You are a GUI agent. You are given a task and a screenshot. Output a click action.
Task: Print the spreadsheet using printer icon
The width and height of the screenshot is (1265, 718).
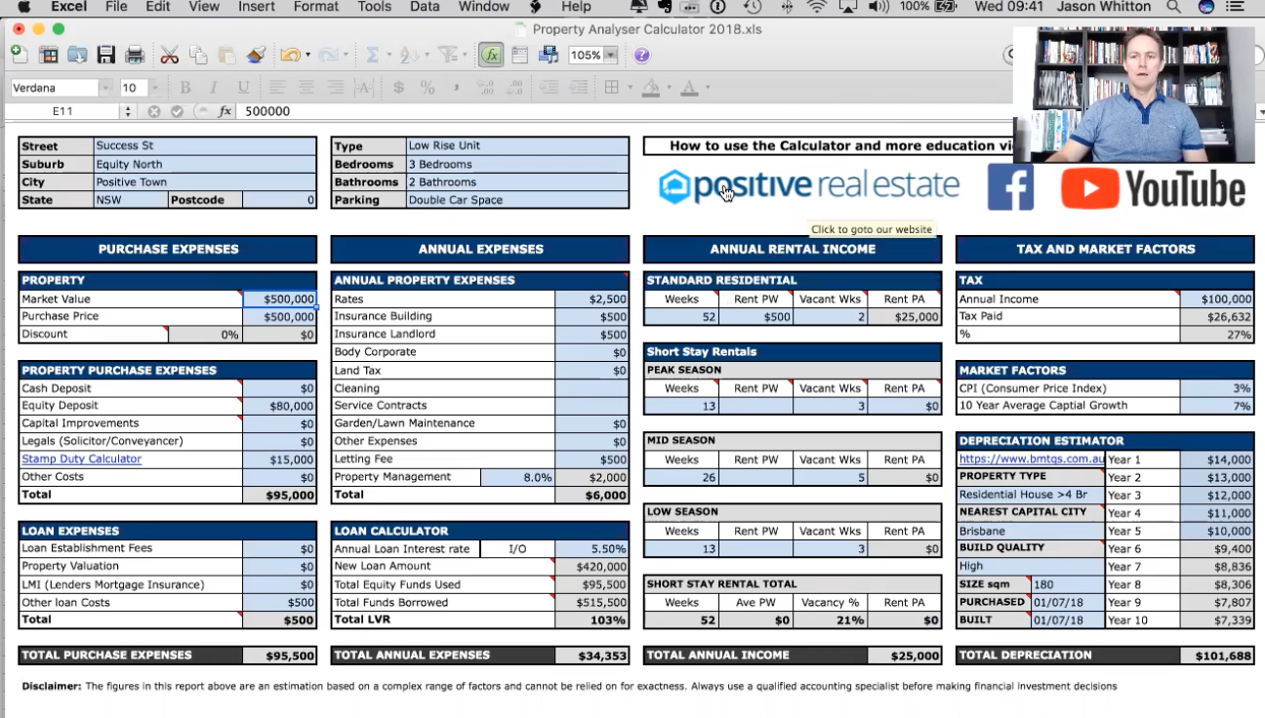pyautogui.click(x=135, y=55)
